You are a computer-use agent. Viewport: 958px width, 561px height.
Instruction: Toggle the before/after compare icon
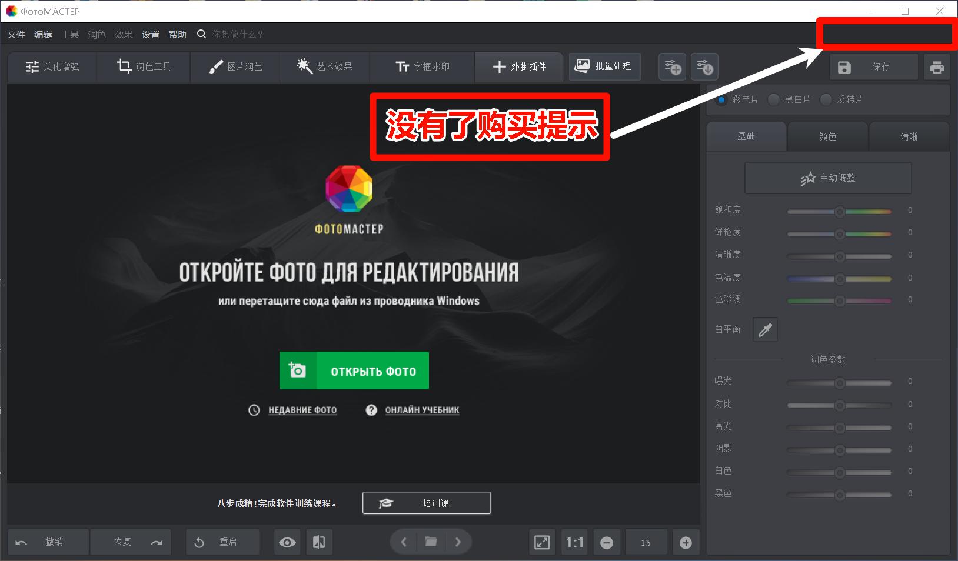(x=319, y=542)
